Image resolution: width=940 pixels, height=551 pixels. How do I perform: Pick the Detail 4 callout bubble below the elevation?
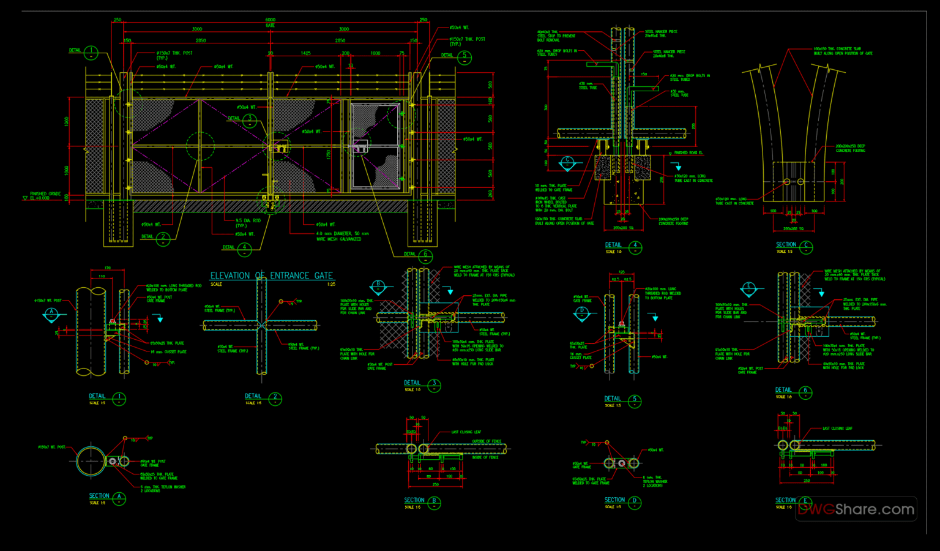coord(244,249)
